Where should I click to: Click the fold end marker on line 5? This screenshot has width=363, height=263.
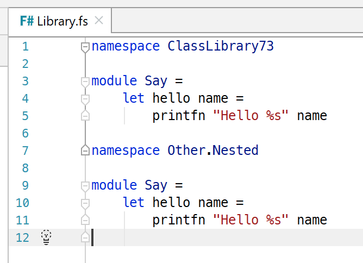[85, 116]
